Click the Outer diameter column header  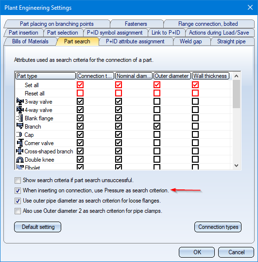pyautogui.click(x=172, y=76)
